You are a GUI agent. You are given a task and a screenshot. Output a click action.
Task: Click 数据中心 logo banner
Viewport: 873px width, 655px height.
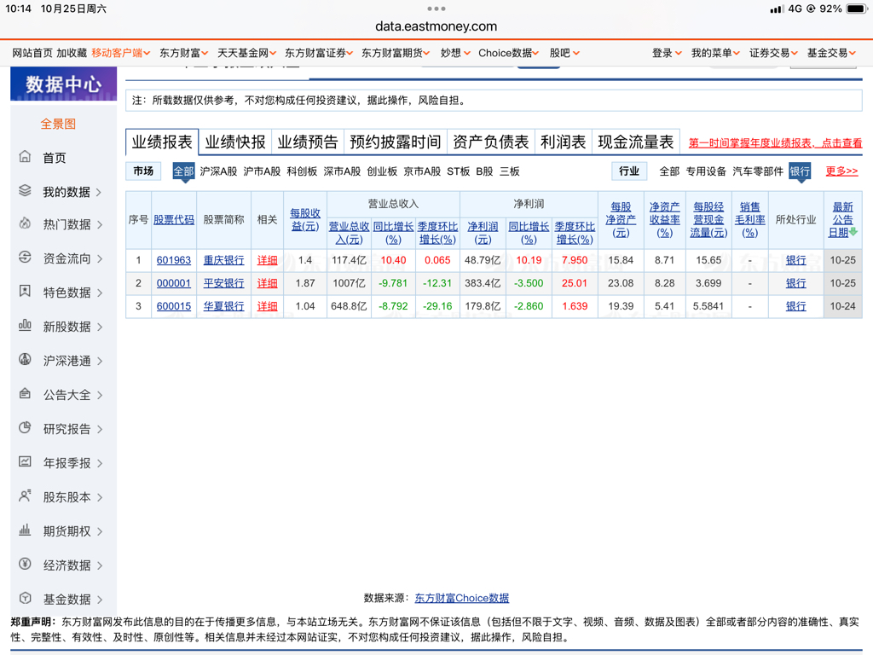[63, 84]
